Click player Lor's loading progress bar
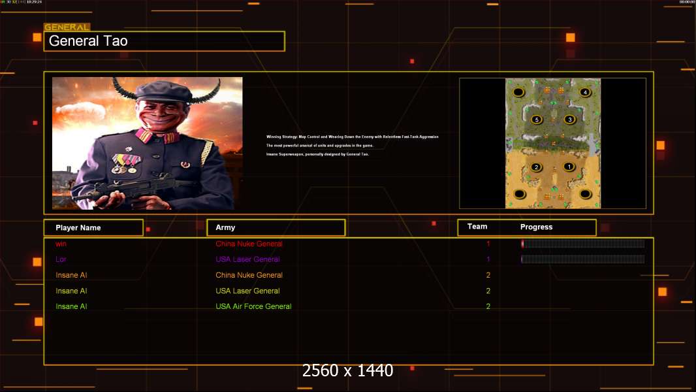Viewport: 696px width, 392px height. [x=582, y=259]
